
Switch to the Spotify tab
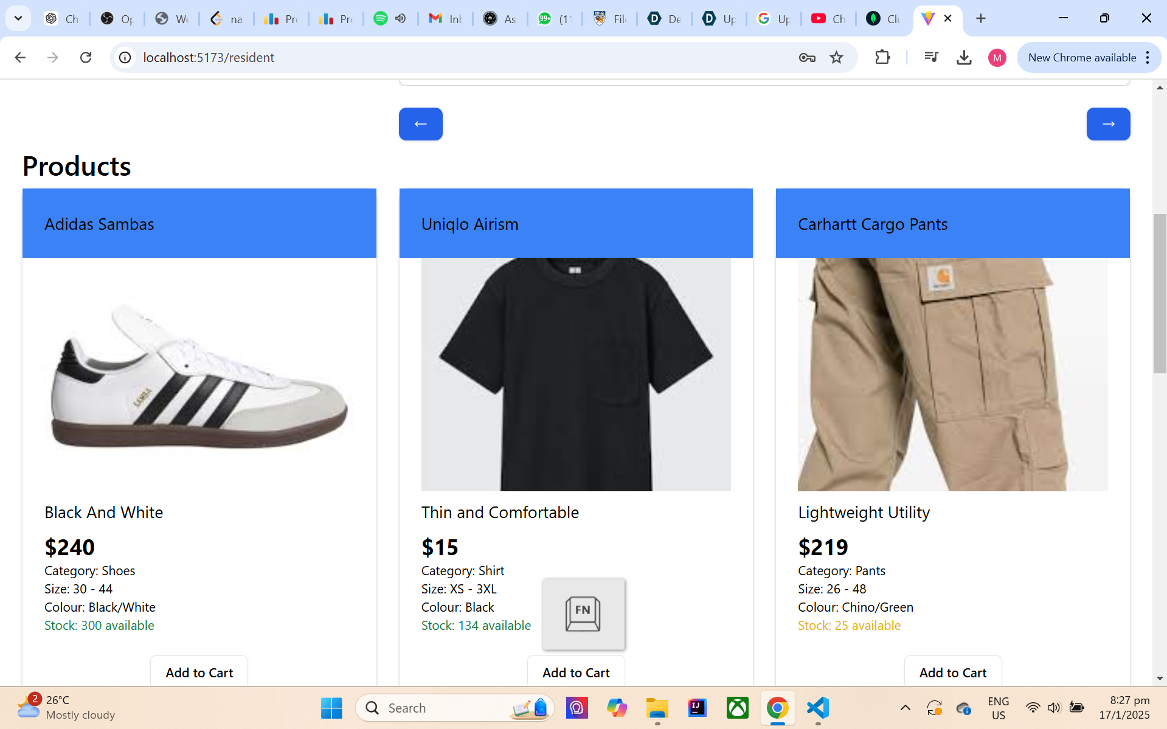pyautogui.click(x=381, y=18)
